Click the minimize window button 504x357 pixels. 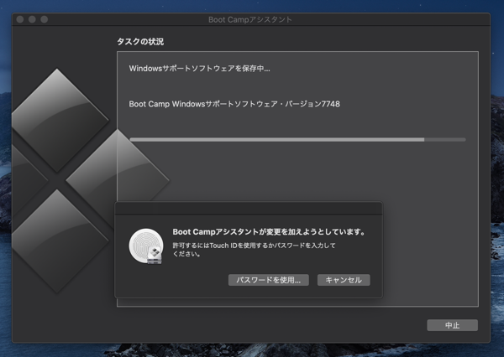tap(32, 19)
